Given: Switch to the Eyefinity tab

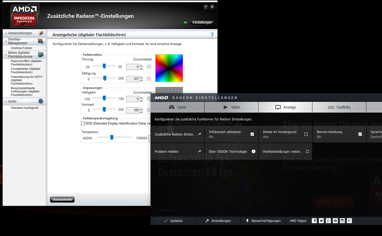Looking at the screenshot, I should pyautogui.click(x=339, y=107).
